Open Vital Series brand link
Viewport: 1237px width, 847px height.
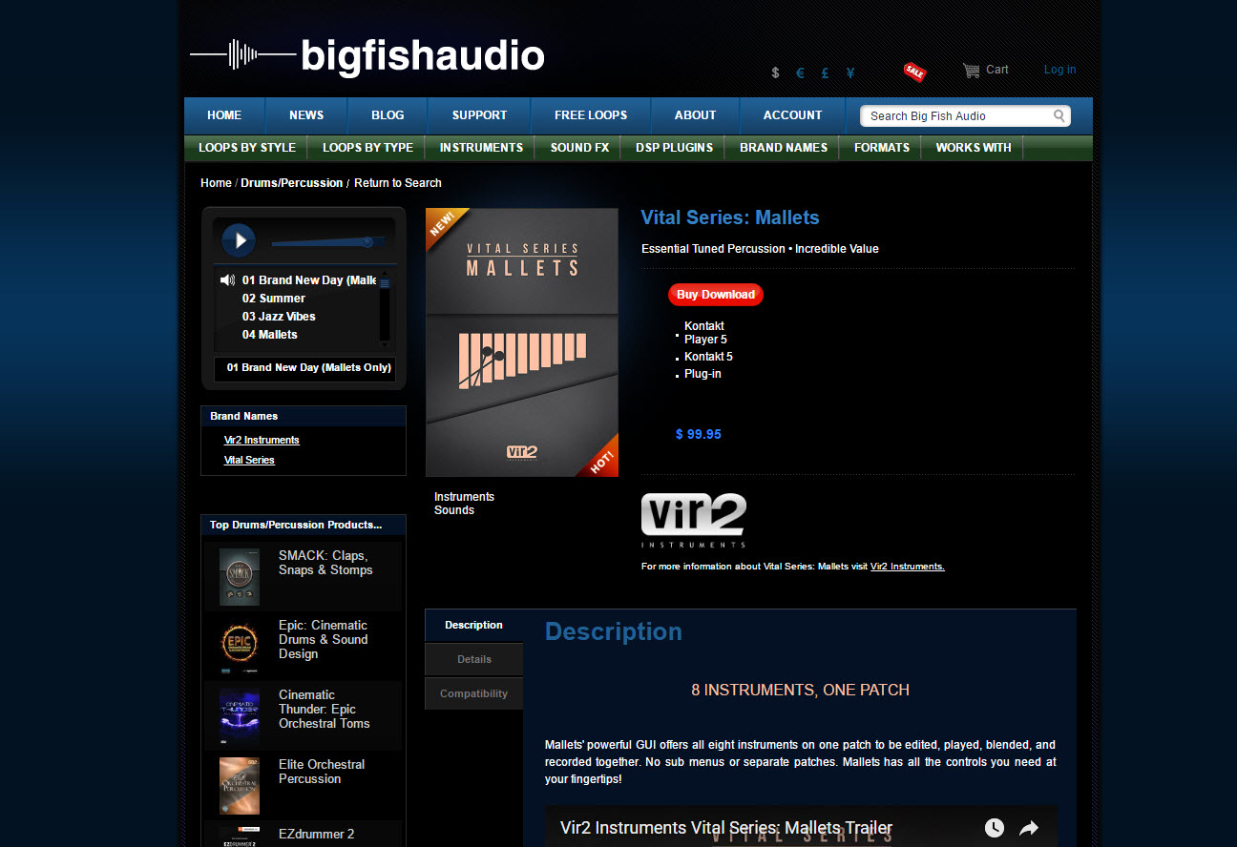[x=249, y=460]
